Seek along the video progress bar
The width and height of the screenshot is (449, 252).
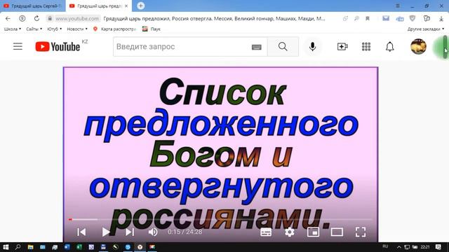click(220, 219)
